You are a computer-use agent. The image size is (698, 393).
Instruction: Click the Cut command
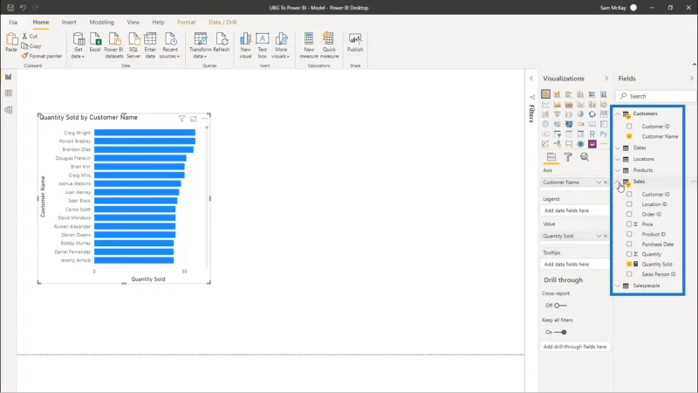tap(30, 36)
